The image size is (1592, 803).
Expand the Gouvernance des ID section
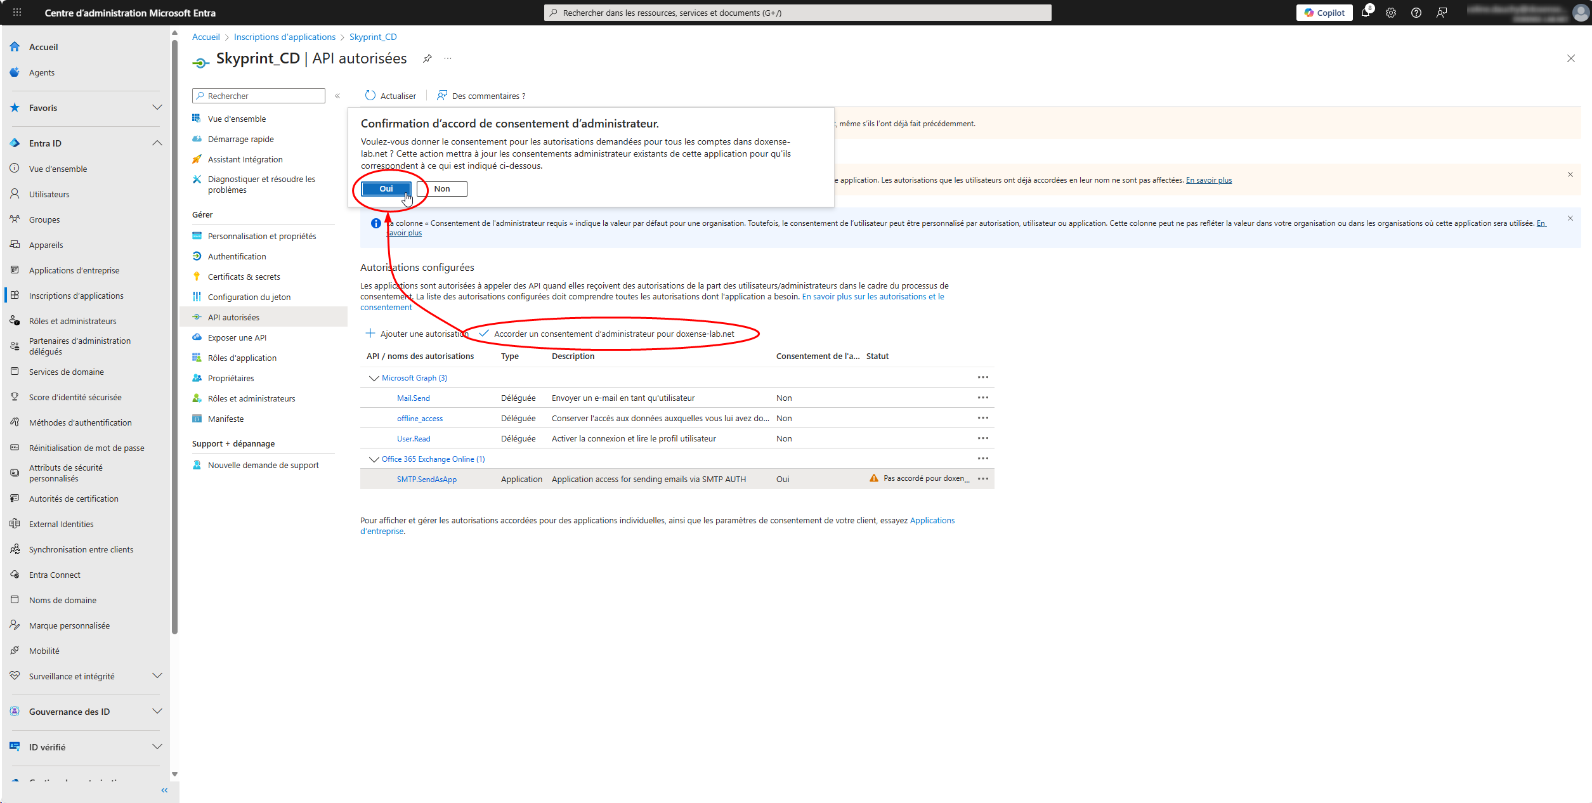157,712
